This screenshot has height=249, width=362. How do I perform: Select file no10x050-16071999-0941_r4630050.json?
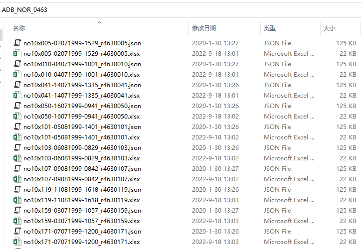click(82, 106)
